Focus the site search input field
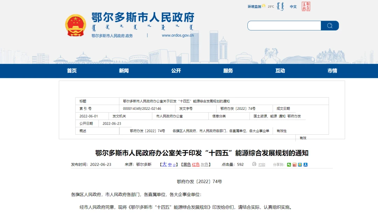This screenshot has height=213, width=378. pyautogui.click(x=284, y=26)
